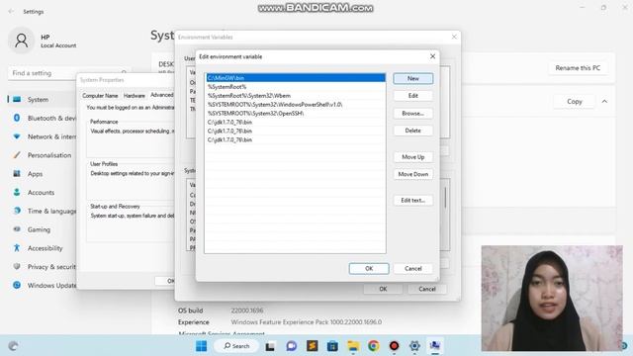The height and width of the screenshot is (356, 633).
Task: Open the weather widget on the taskbar
Action: pos(13,346)
